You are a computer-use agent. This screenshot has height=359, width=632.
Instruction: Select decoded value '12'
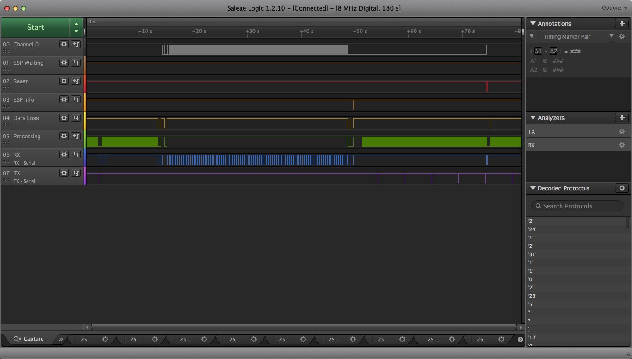[x=532, y=338]
